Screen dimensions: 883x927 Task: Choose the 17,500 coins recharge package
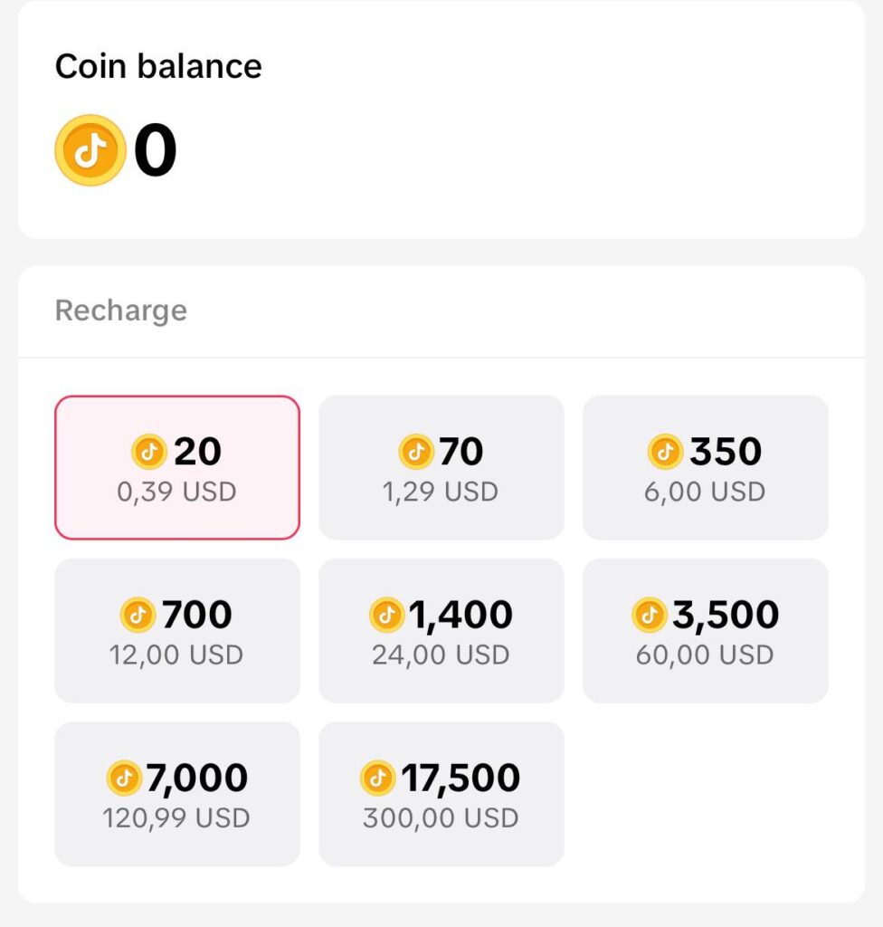(441, 794)
